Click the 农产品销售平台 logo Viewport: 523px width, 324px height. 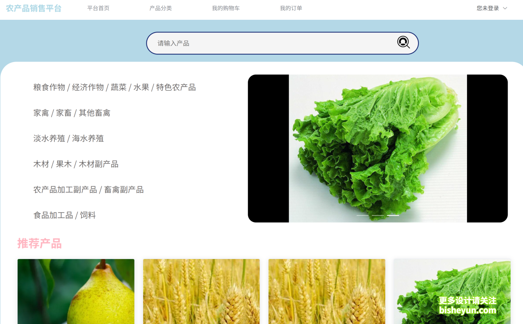pos(33,8)
